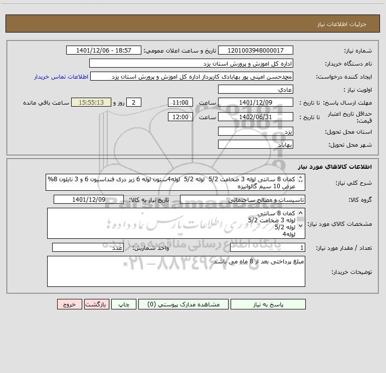Screen dimensions: 386x373
Task: Open مشاهده مدارک پیوستی (0) button
Action: (183, 304)
